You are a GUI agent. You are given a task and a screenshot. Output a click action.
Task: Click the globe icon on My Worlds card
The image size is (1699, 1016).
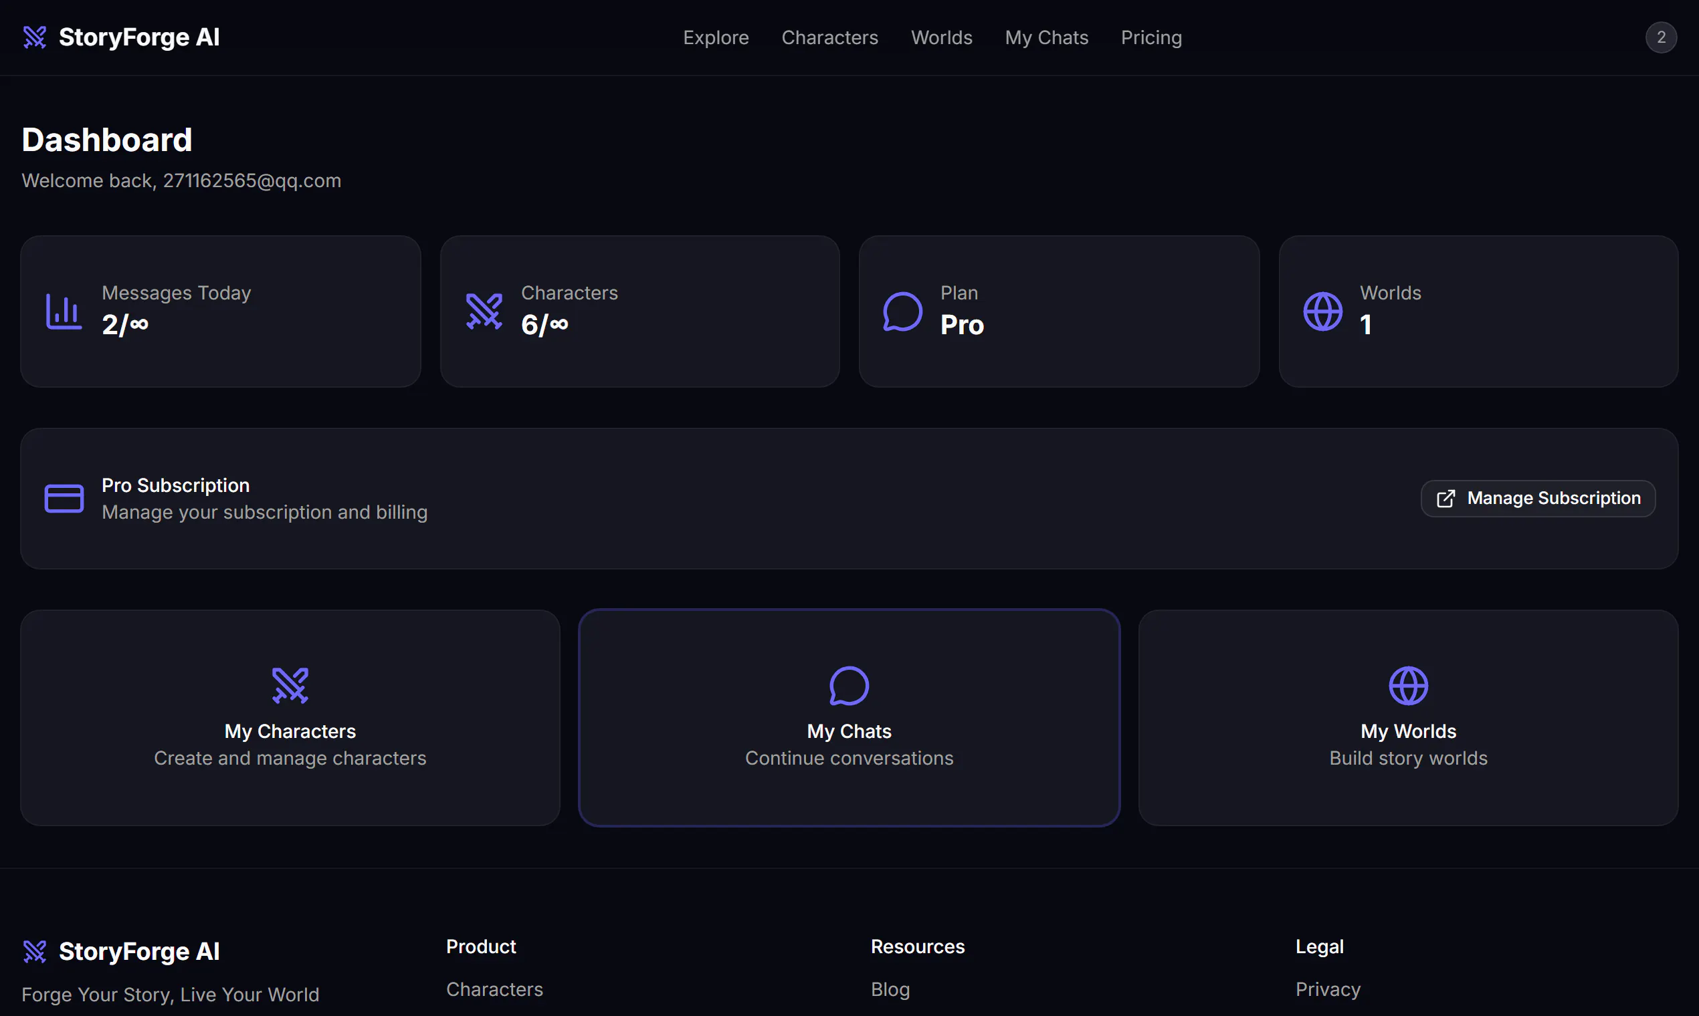point(1408,685)
